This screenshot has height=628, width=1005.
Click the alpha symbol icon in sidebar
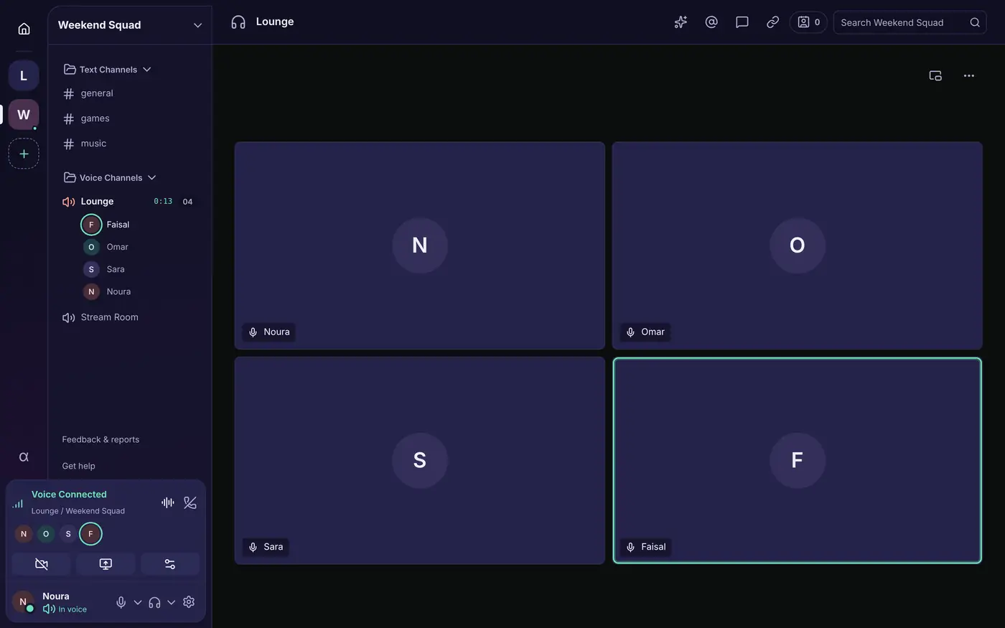click(x=24, y=457)
